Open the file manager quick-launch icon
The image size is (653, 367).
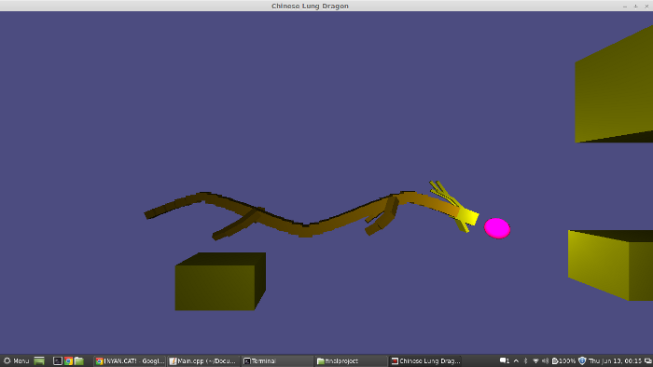click(x=79, y=360)
